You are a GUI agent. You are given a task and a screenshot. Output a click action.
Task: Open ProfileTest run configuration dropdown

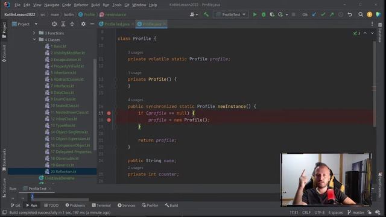click(230, 14)
